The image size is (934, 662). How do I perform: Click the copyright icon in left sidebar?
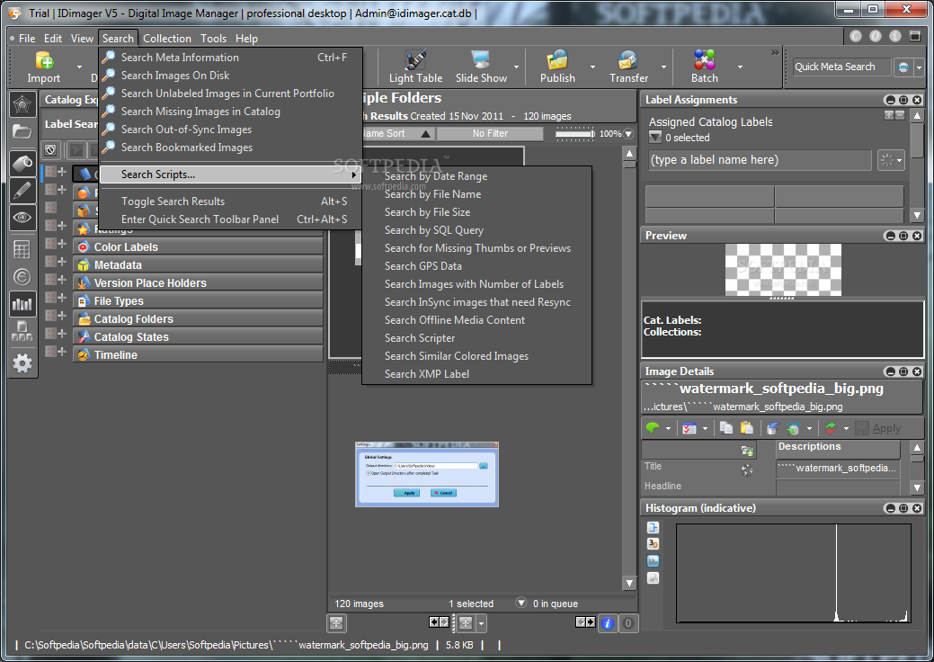pyautogui.click(x=22, y=277)
